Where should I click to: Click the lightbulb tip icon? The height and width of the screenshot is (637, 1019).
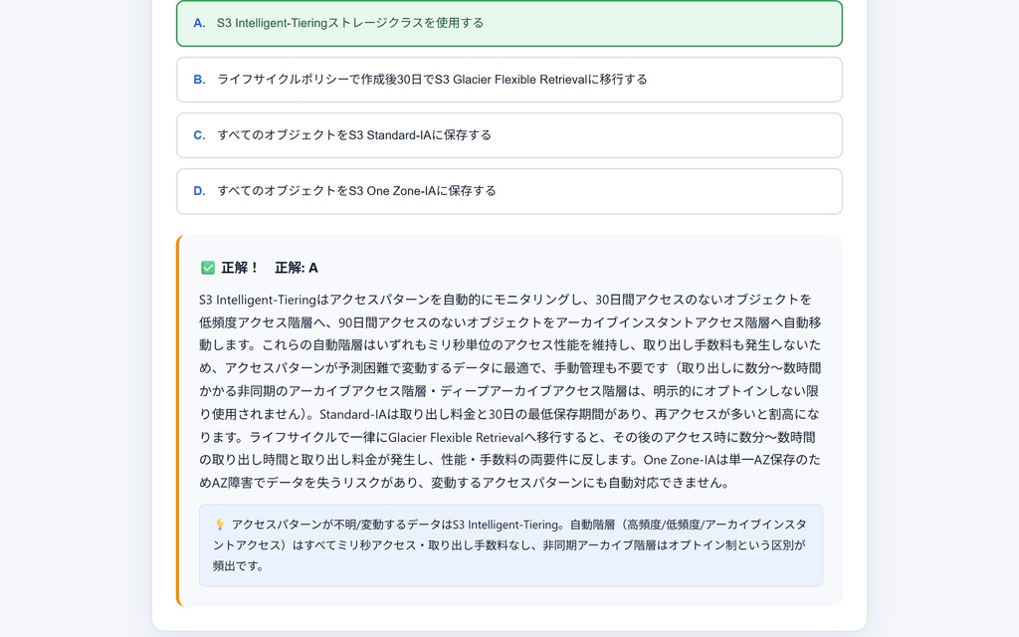(x=220, y=525)
